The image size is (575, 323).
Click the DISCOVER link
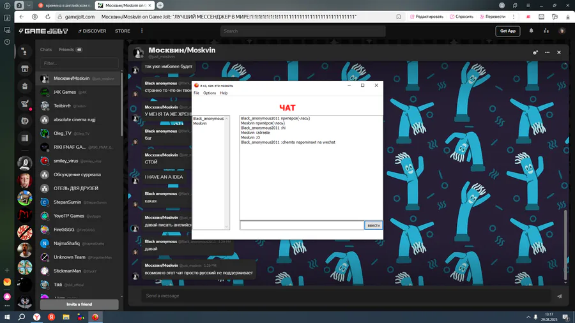93,31
